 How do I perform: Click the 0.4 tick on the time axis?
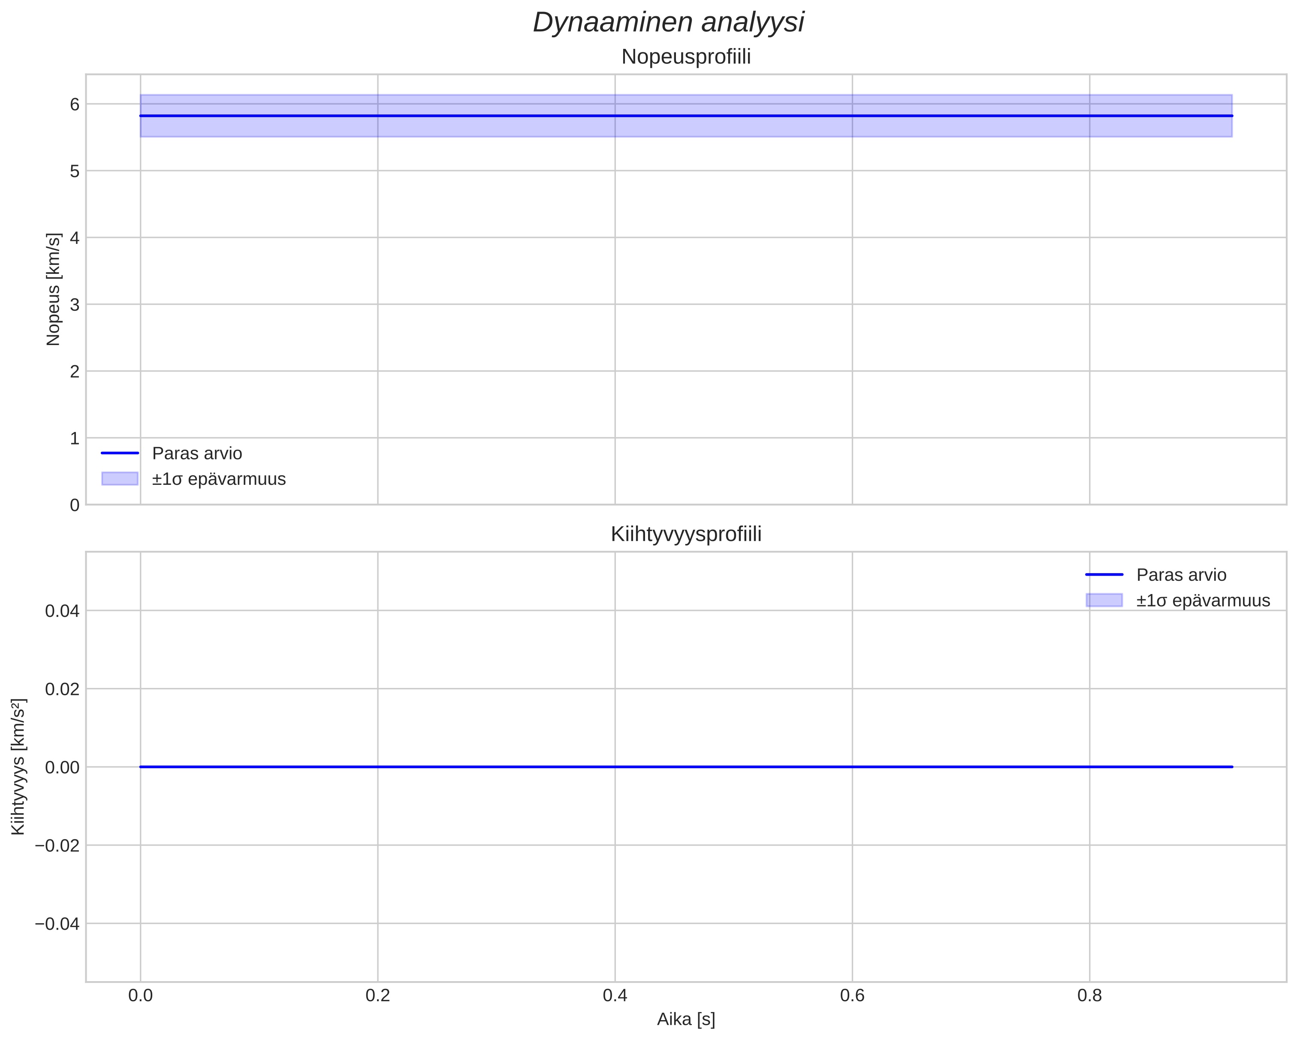coord(615,996)
